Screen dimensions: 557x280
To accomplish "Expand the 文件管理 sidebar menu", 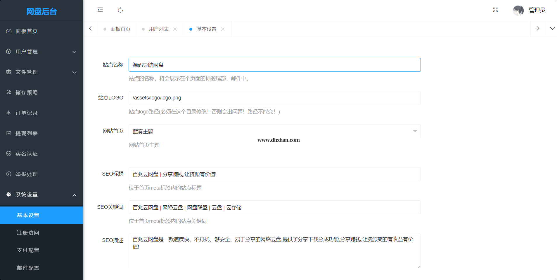I will click(41, 72).
